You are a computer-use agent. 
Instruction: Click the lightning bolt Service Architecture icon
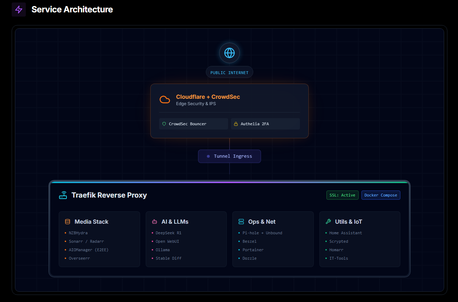(x=19, y=10)
